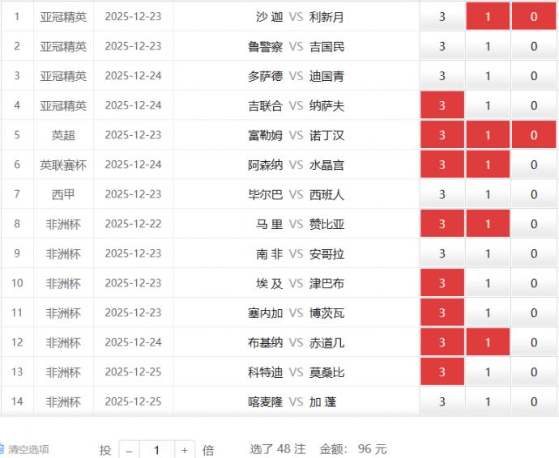Deselect option 1 for 沙迦 VS 利新月

pos(488,16)
